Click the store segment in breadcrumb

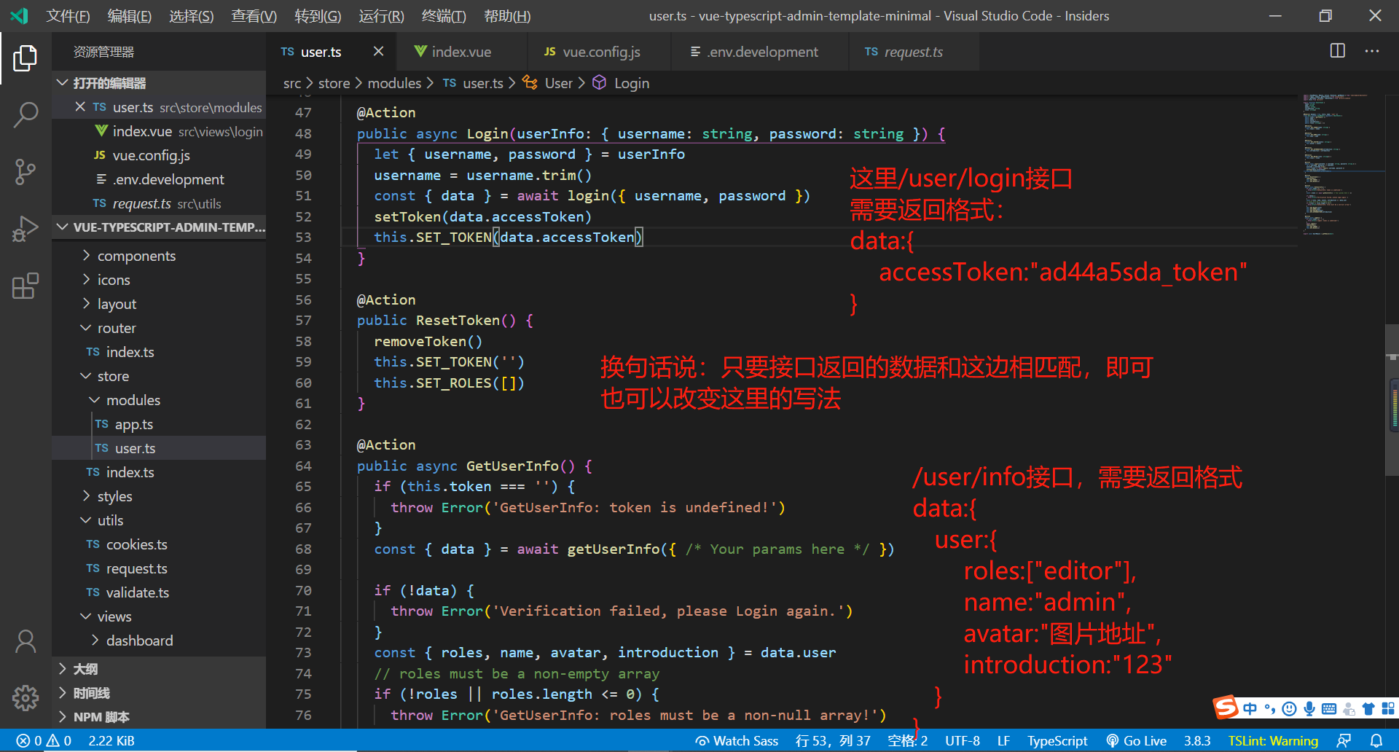click(x=334, y=83)
